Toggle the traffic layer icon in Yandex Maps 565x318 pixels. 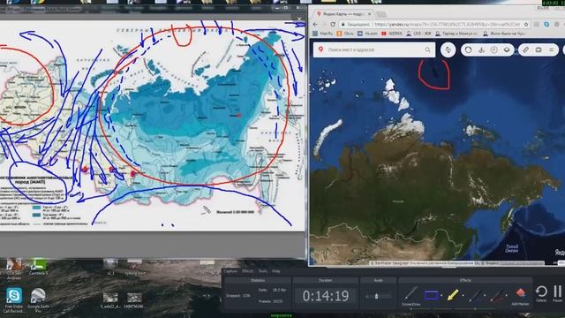[x=468, y=49]
